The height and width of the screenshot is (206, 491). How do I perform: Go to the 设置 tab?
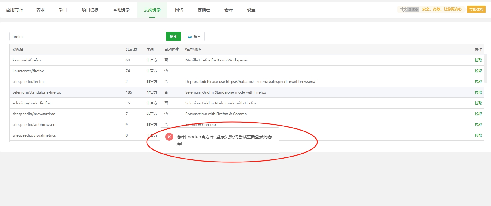[x=251, y=10]
